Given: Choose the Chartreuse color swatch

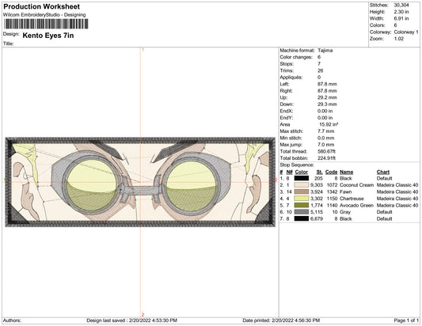Looking at the screenshot, I should [301, 199].
